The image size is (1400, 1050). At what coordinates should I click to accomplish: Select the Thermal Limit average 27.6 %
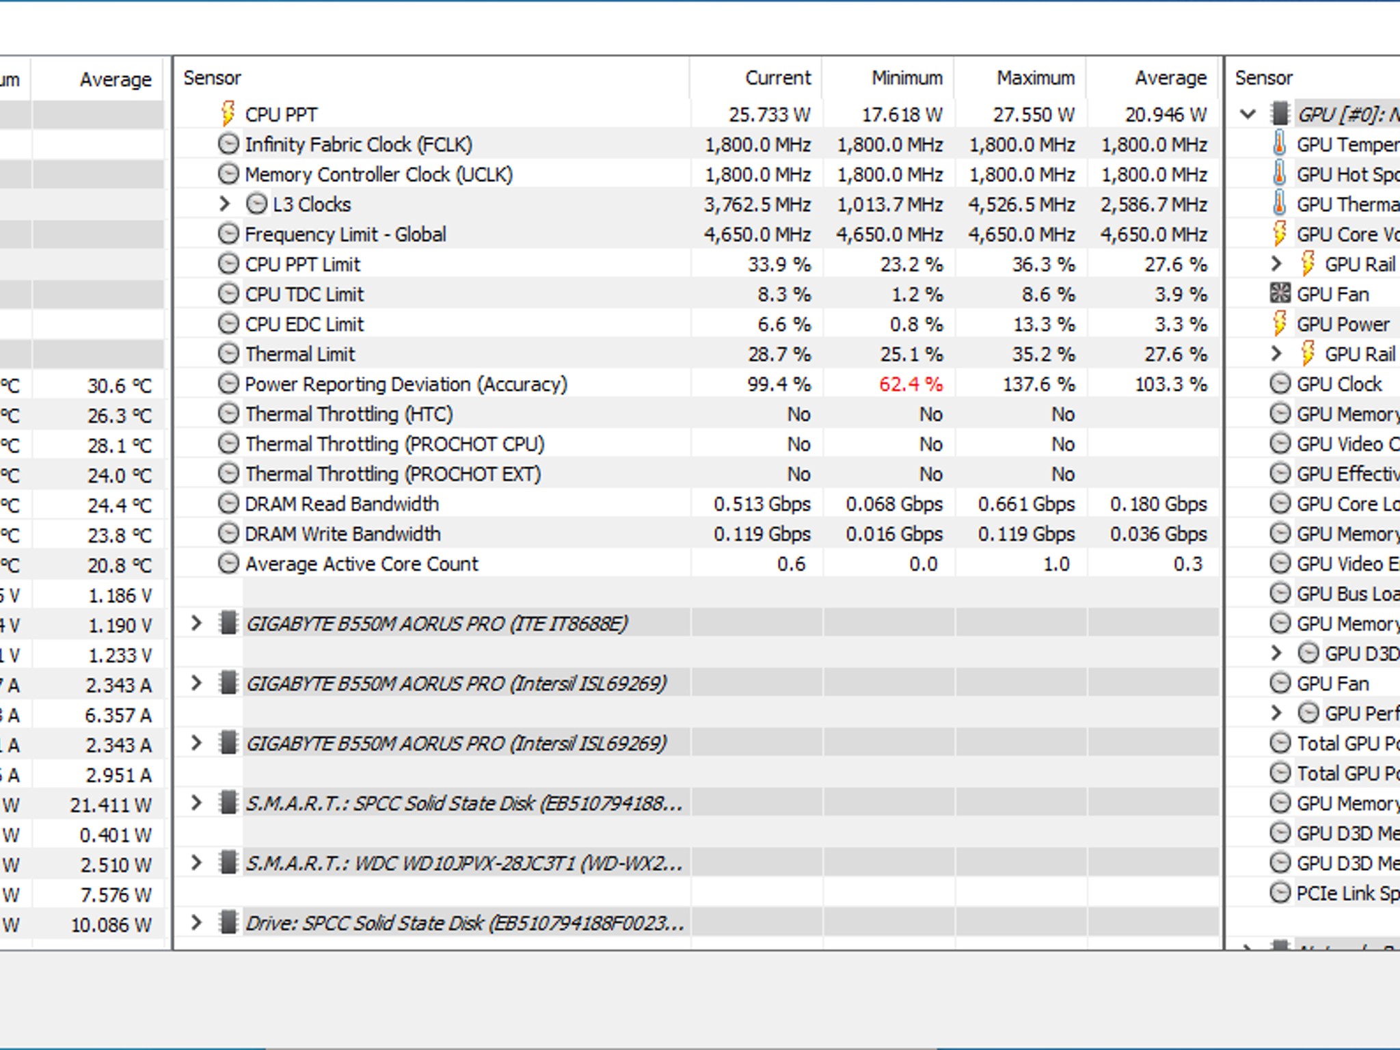[x=1175, y=354]
